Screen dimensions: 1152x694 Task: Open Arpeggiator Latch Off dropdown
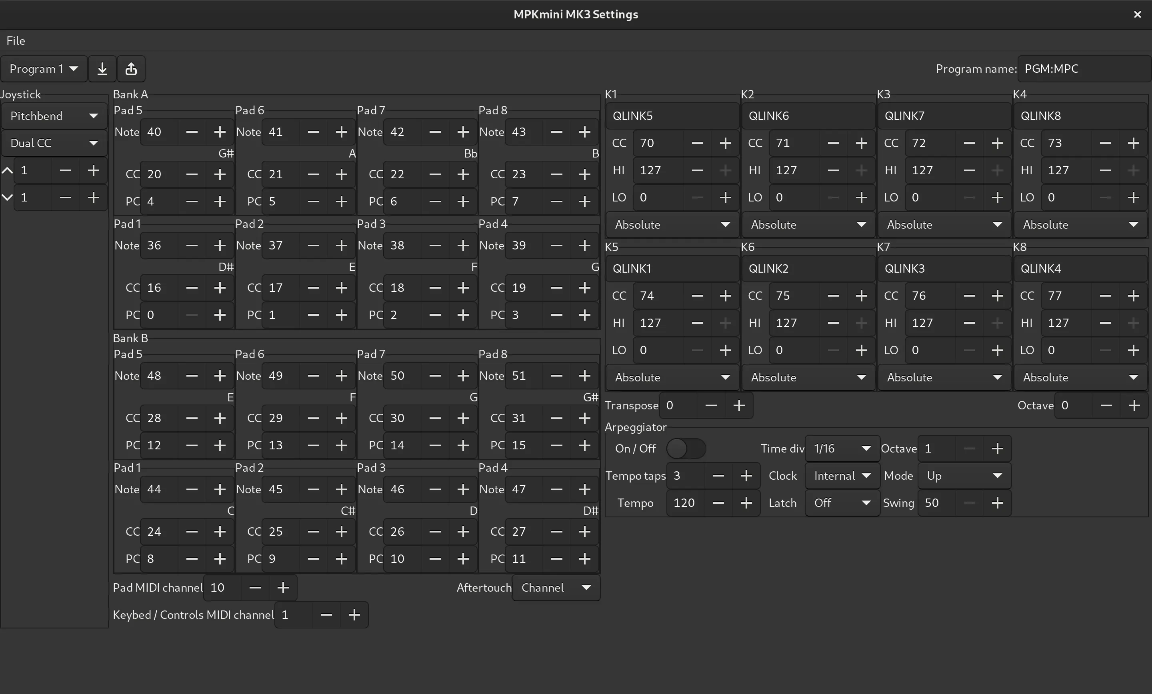842,503
